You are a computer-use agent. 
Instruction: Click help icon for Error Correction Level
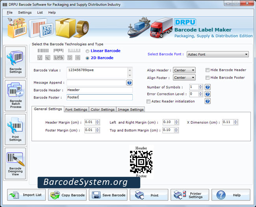(x=208, y=94)
